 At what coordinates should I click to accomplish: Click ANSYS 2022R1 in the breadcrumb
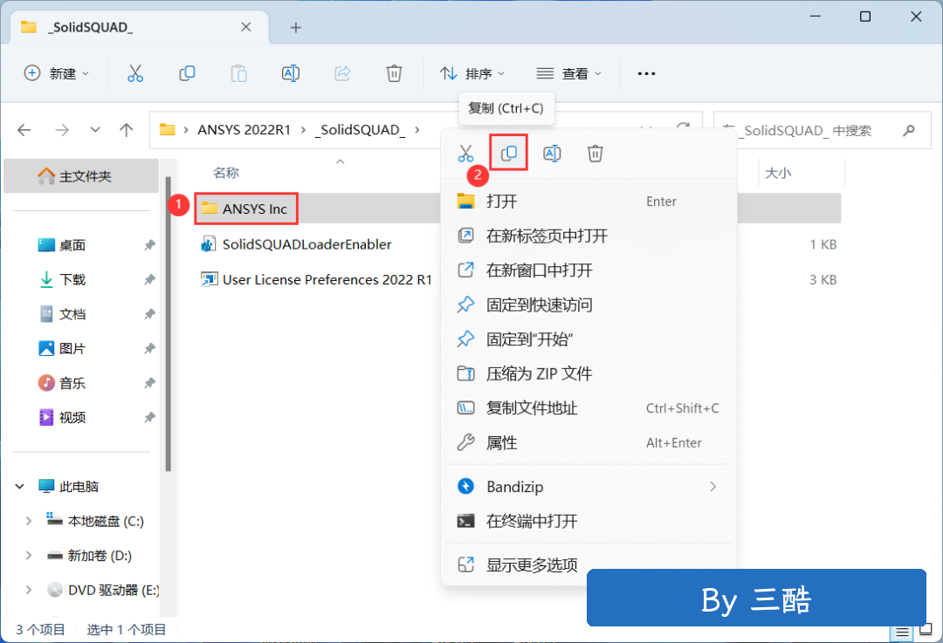pos(244,130)
